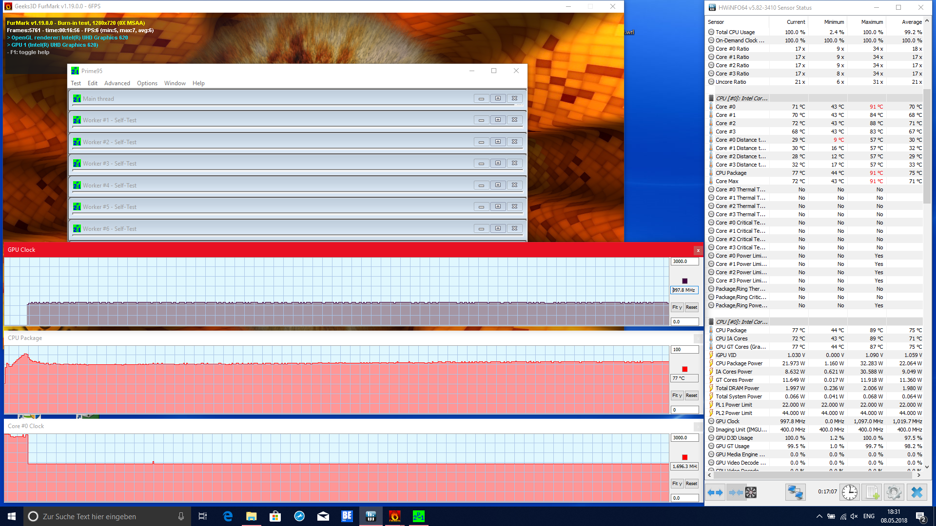Click the collapse columns arrows button in HWiNFO
The image size is (936, 526).
735,492
